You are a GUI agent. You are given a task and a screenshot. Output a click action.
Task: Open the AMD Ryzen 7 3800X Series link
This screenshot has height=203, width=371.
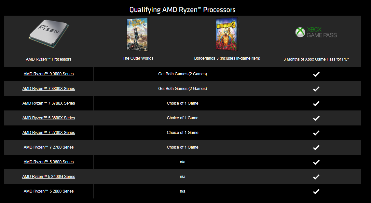(48, 89)
